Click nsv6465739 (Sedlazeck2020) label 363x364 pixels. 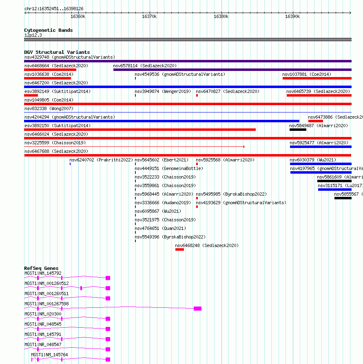click(318, 91)
